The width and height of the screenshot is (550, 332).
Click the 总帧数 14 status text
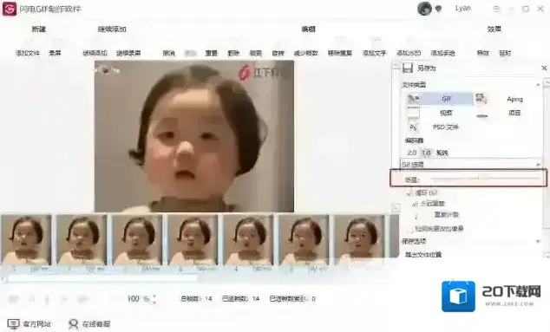196,299
